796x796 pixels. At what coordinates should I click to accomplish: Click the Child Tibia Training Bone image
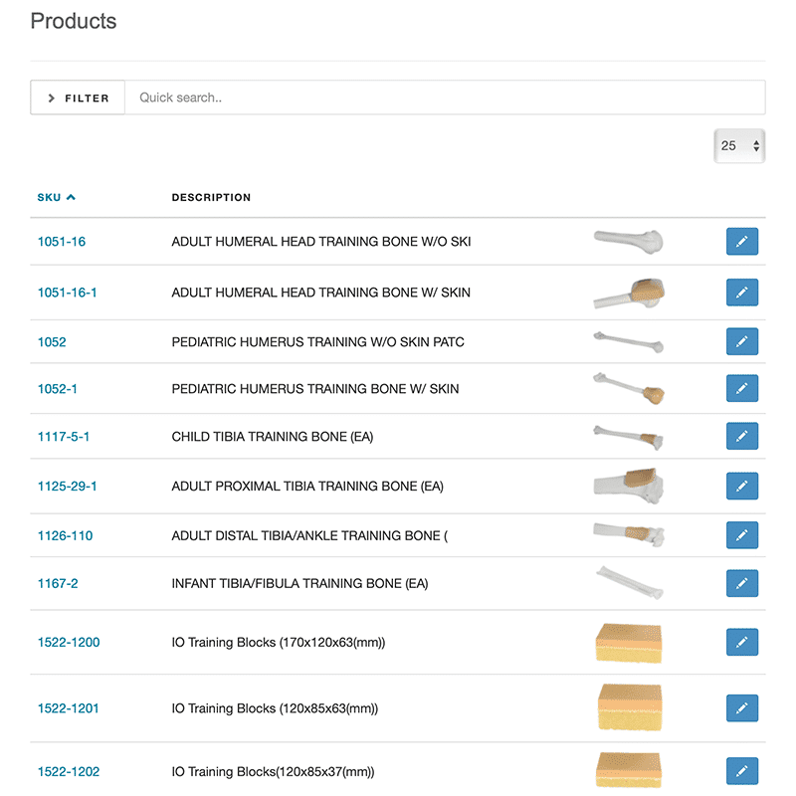click(628, 436)
